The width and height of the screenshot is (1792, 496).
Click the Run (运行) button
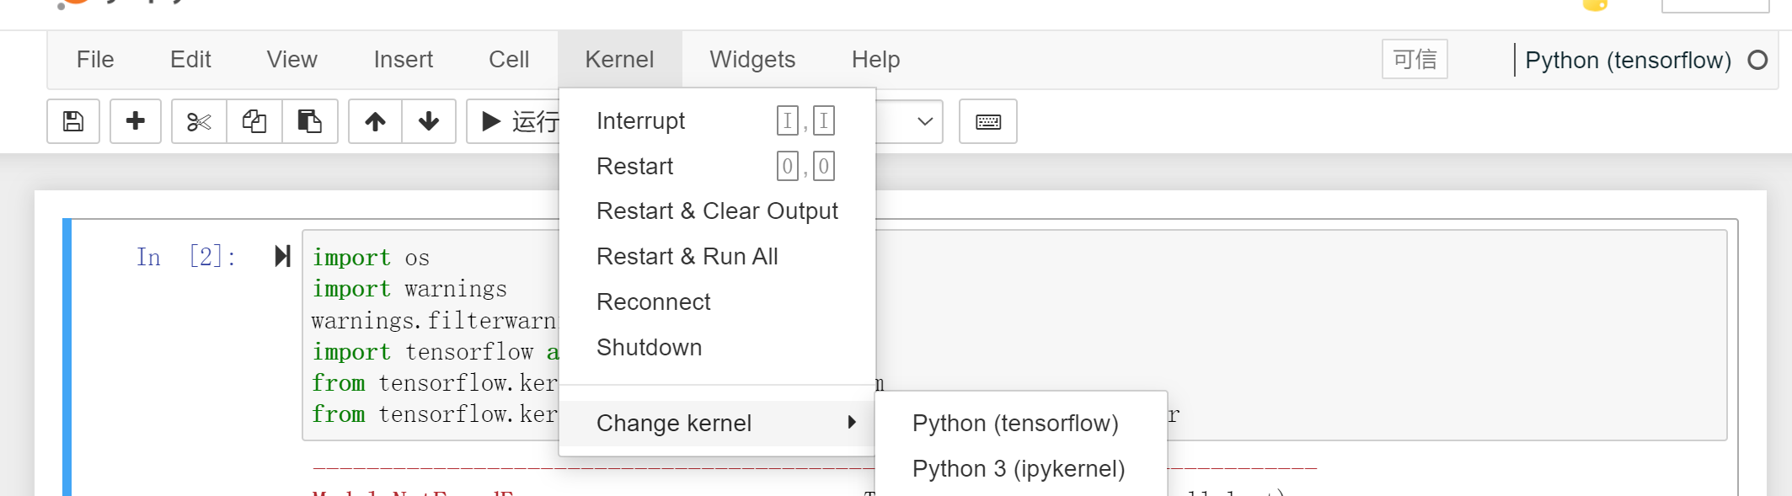click(x=516, y=121)
